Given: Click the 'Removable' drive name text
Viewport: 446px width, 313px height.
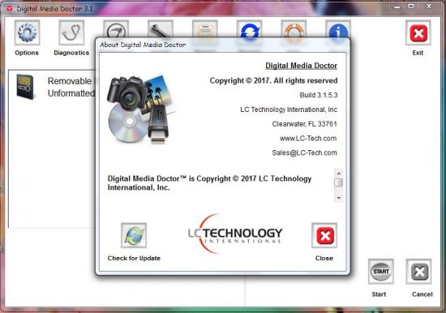Looking at the screenshot, I should coord(70,81).
